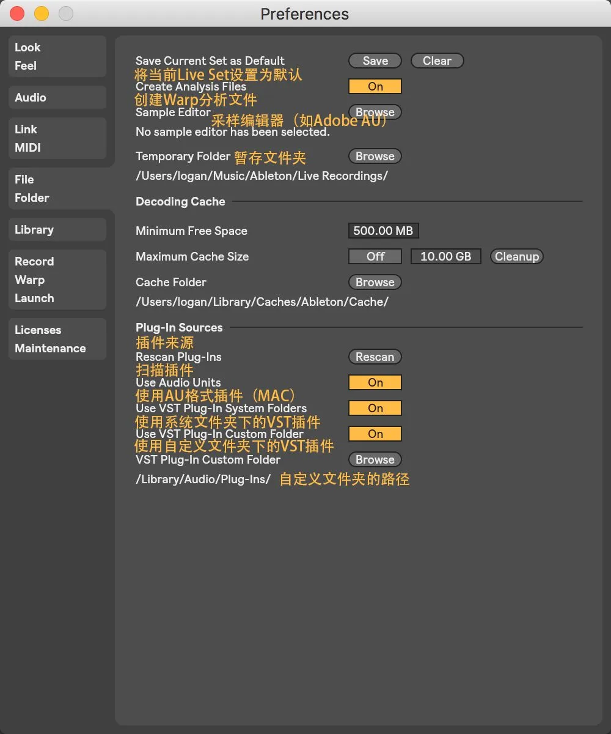This screenshot has width=611, height=734.
Task: Run Cleanup on the decoding cache
Action: [x=516, y=256]
